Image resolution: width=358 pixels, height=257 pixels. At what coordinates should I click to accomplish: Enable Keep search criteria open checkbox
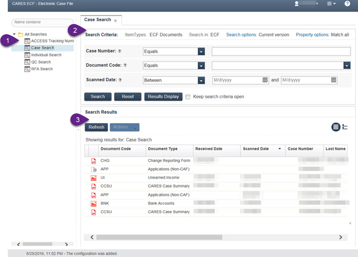click(x=188, y=97)
